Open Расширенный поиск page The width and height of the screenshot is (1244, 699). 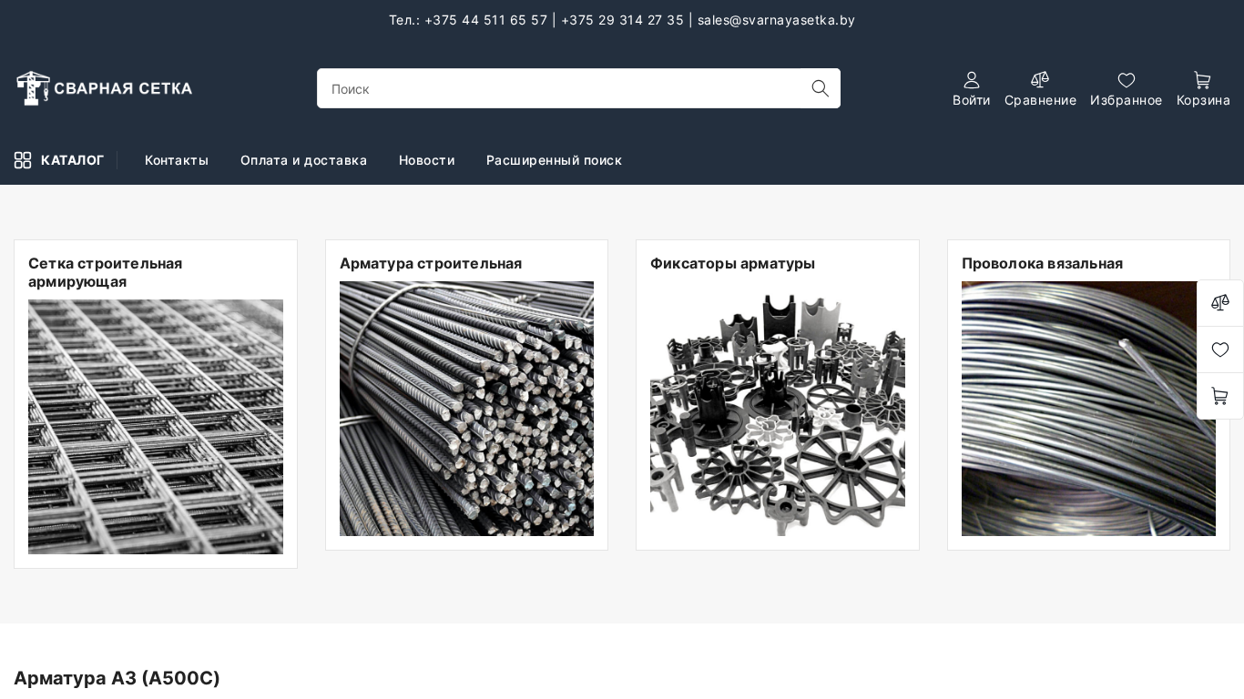554,160
